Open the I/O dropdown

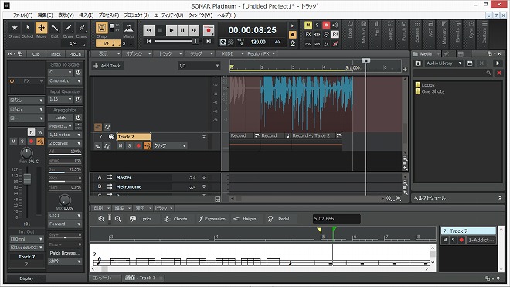point(199,66)
